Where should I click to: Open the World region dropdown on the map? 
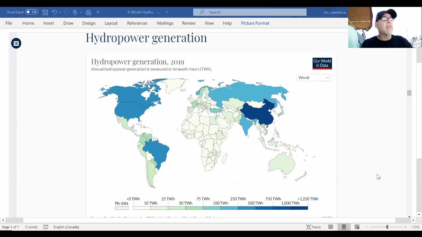[x=314, y=78]
